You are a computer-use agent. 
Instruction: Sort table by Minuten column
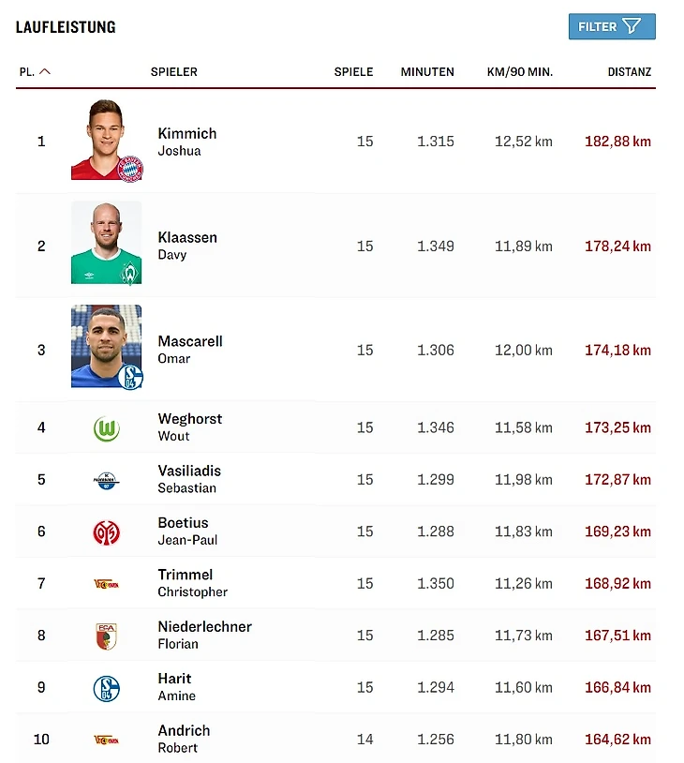pos(427,72)
